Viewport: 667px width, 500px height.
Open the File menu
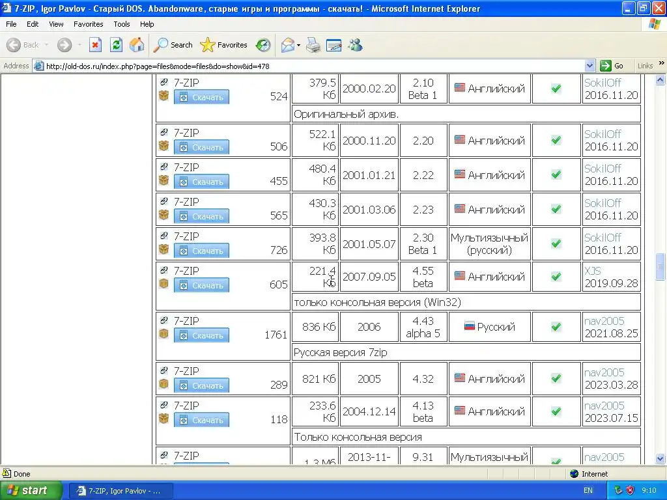coord(11,24)
